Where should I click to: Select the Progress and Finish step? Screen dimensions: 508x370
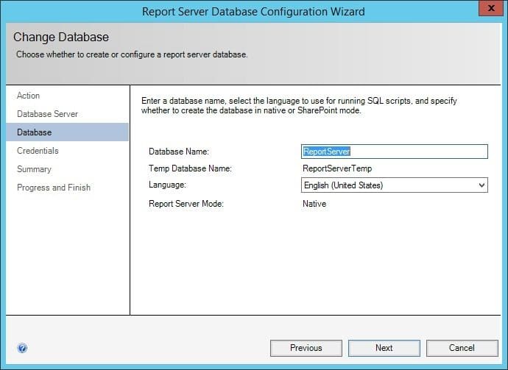coord(54,188)
